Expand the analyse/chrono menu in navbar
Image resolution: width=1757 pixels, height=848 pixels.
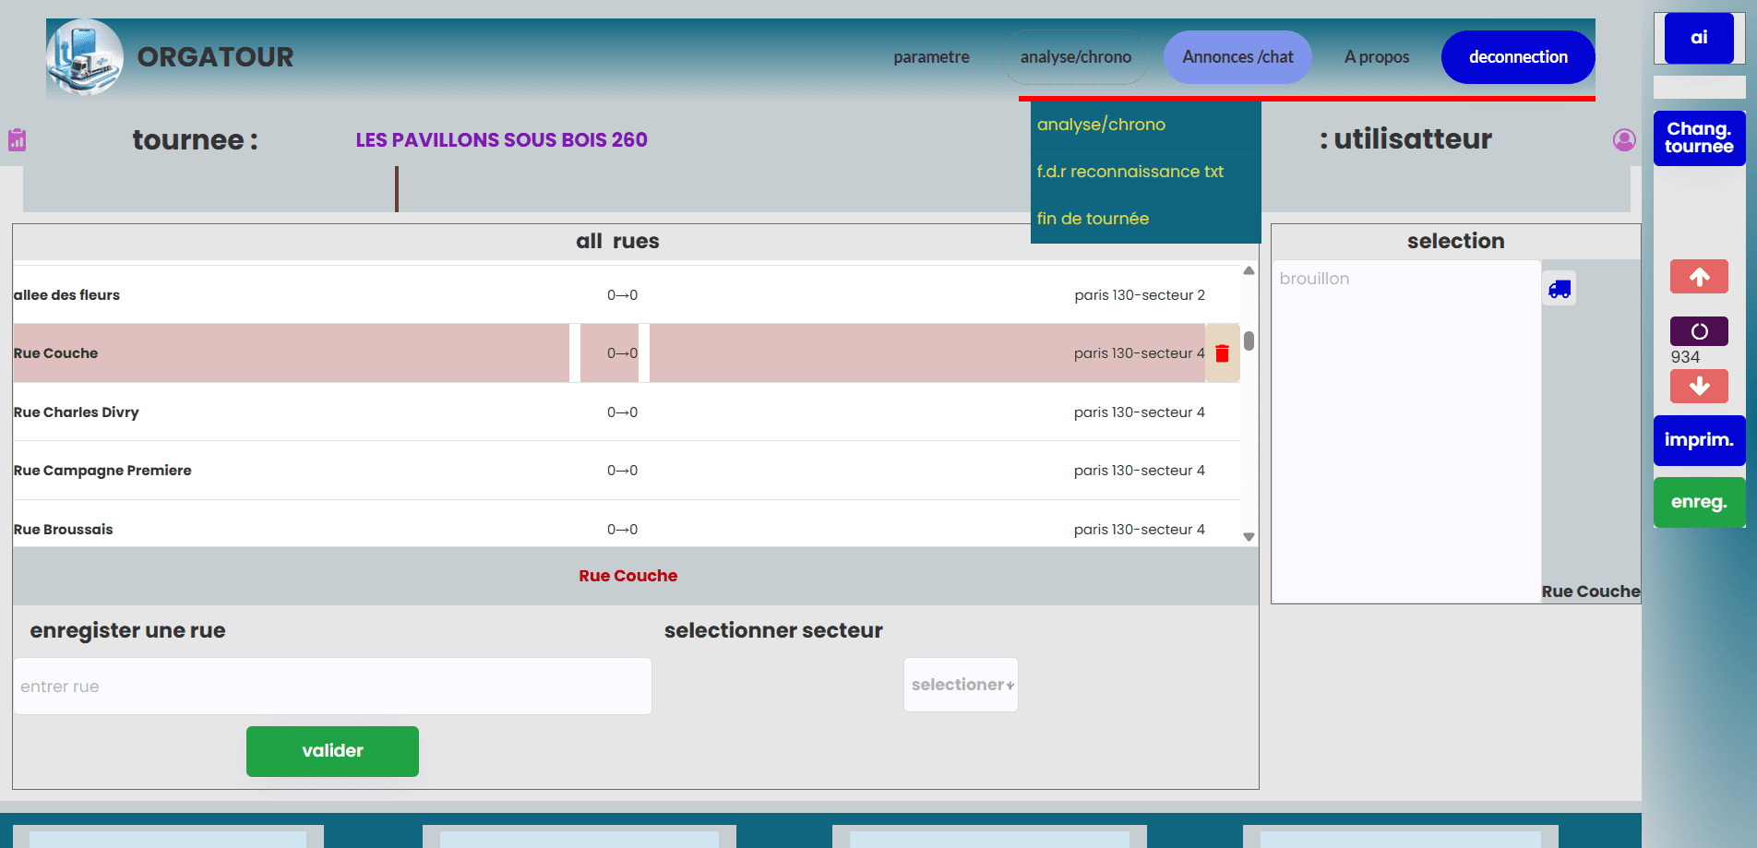click(1075, 57)
